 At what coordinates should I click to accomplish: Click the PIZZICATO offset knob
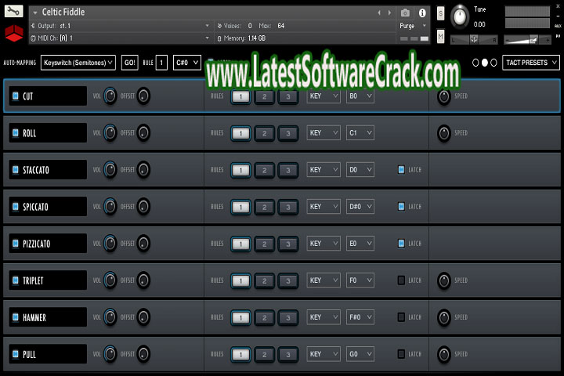143,244
